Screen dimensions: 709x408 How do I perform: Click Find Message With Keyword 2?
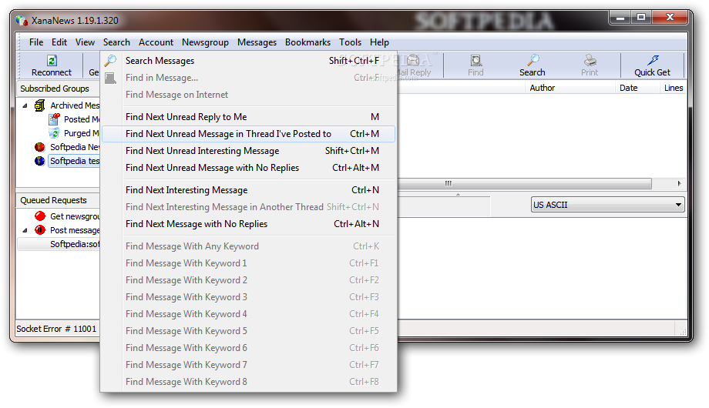click(249, 280)
